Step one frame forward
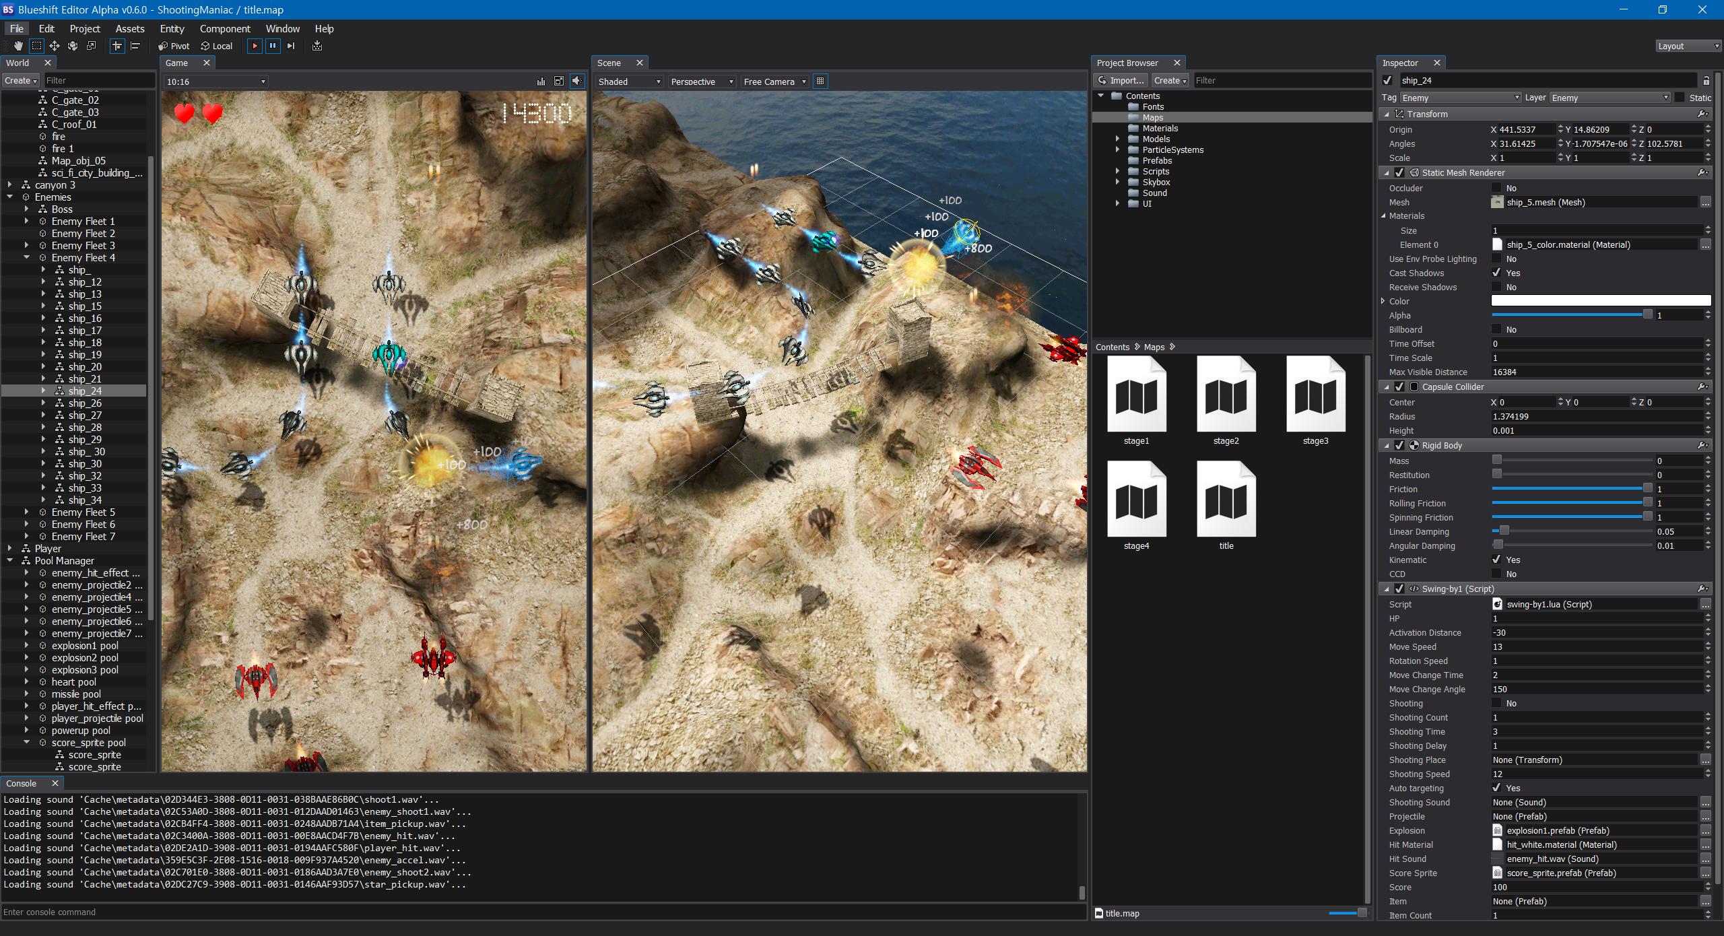Viewport: 1724px width, 936px height. pos(291,46)
